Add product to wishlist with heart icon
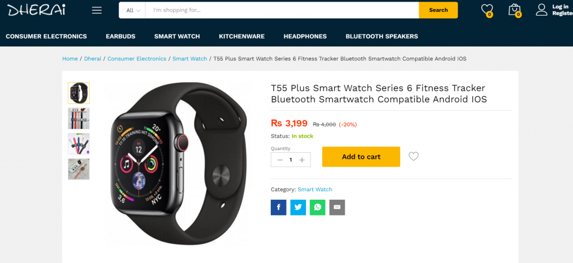Image resolution: width=573 pixels, height=263 pixels. coord(414,156)
